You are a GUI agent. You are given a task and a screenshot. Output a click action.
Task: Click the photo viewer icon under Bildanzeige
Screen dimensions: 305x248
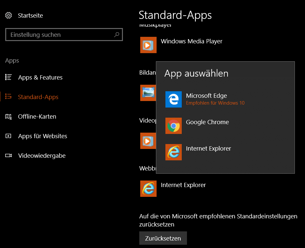[x=148, y=93]
